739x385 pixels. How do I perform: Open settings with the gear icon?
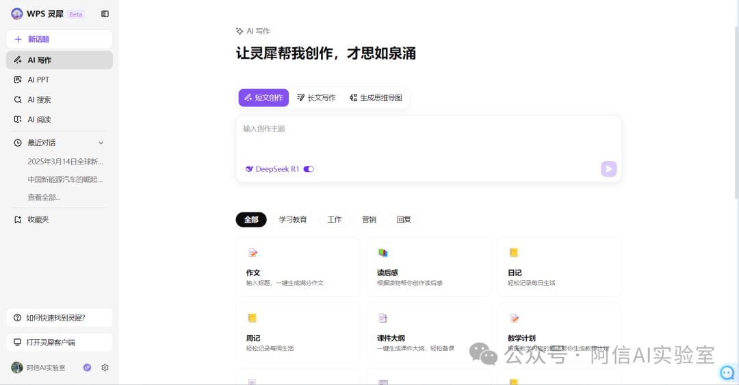point(105,368)
